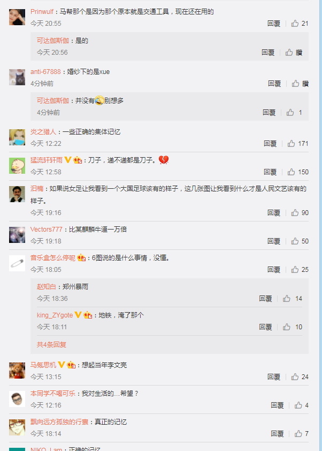Expand the 共4条回复 replies link
The width and height of the screenshot is (322, 451).
[x=51, y=344]
